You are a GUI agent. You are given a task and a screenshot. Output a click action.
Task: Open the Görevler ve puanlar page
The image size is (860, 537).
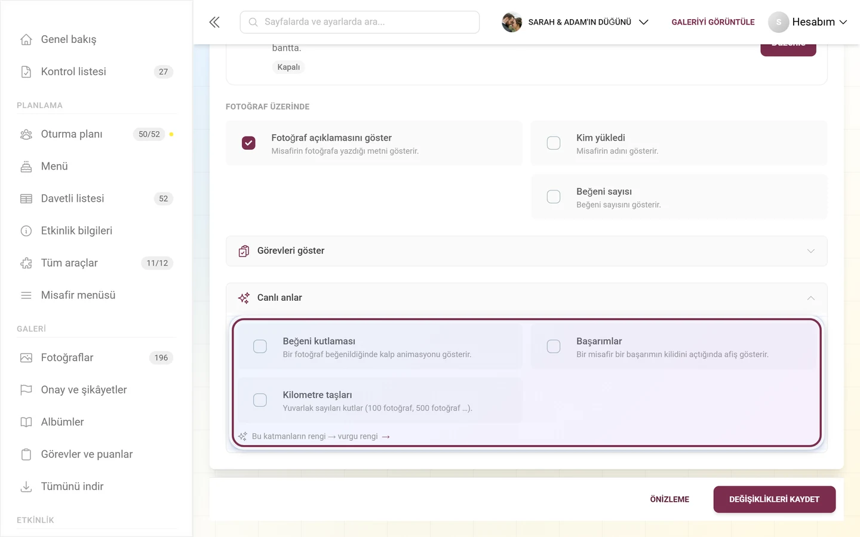point(96,455)
